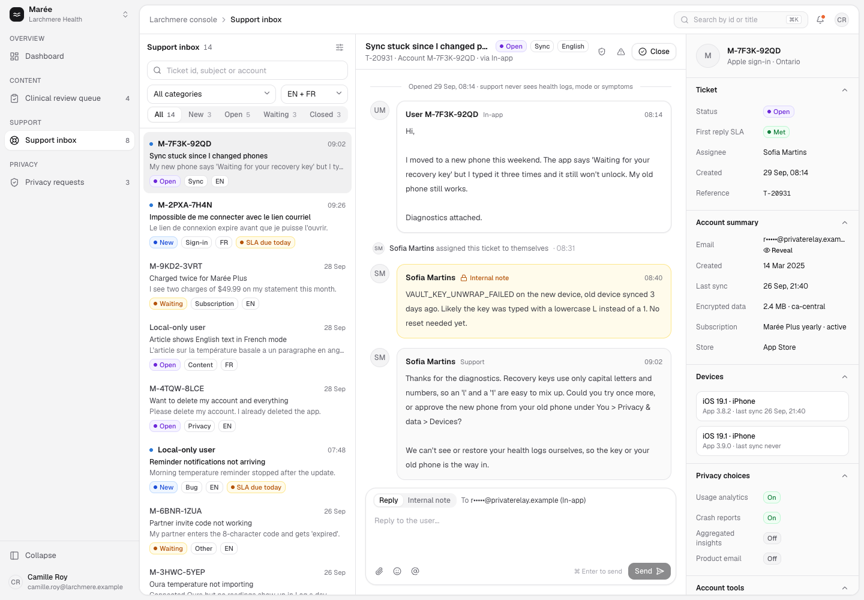Go to Larchmere console breadcrumb

(x=183, y=20)
